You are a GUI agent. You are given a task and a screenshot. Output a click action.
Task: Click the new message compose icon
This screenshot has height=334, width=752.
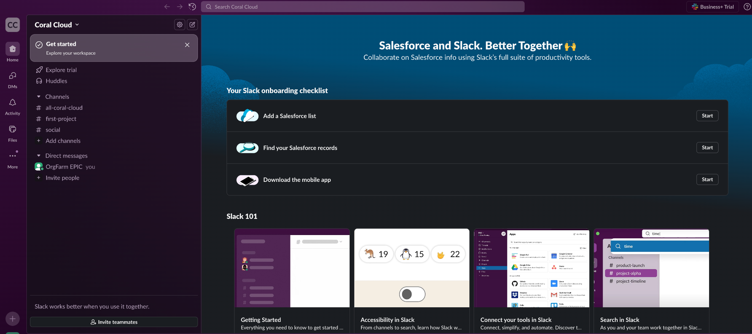(x=192, y=25)
